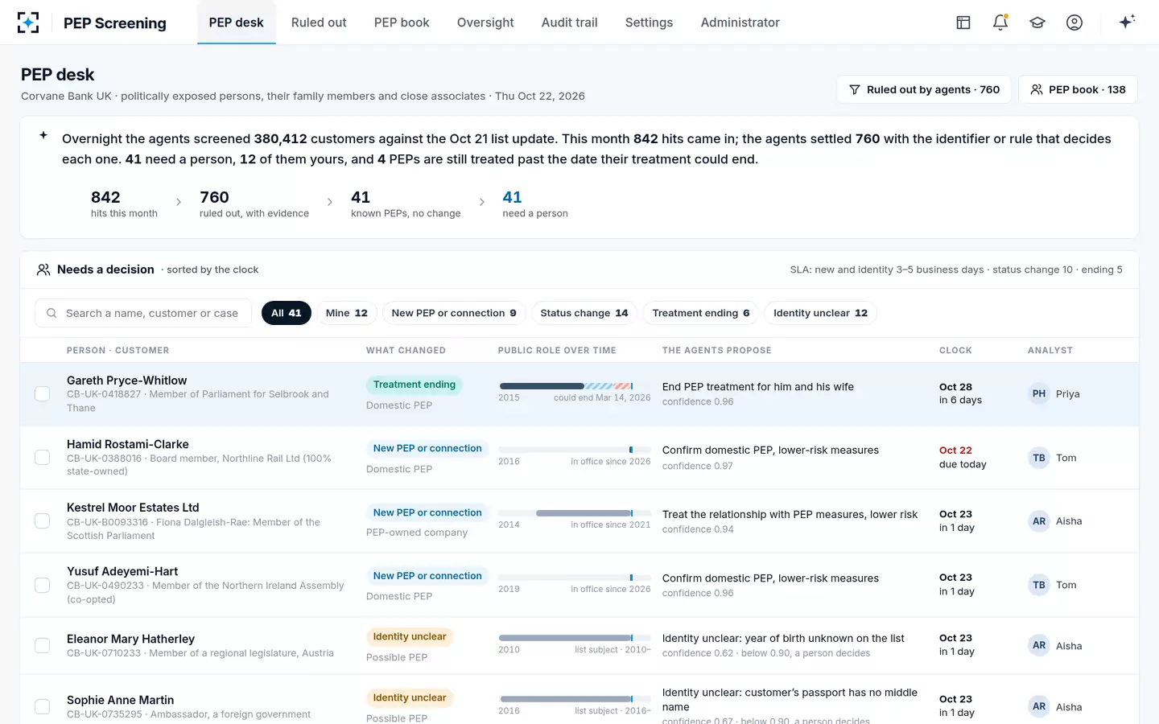1159x724 pixels.
Task: Show Status change 14 cases
Action: [x=584, y=313]
